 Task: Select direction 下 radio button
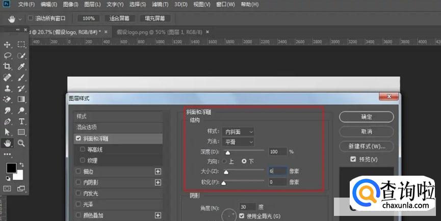tap(244, 161)
